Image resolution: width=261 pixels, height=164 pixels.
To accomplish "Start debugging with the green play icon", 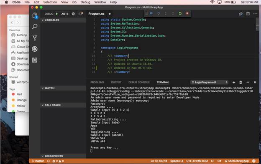I will (57, 14).
